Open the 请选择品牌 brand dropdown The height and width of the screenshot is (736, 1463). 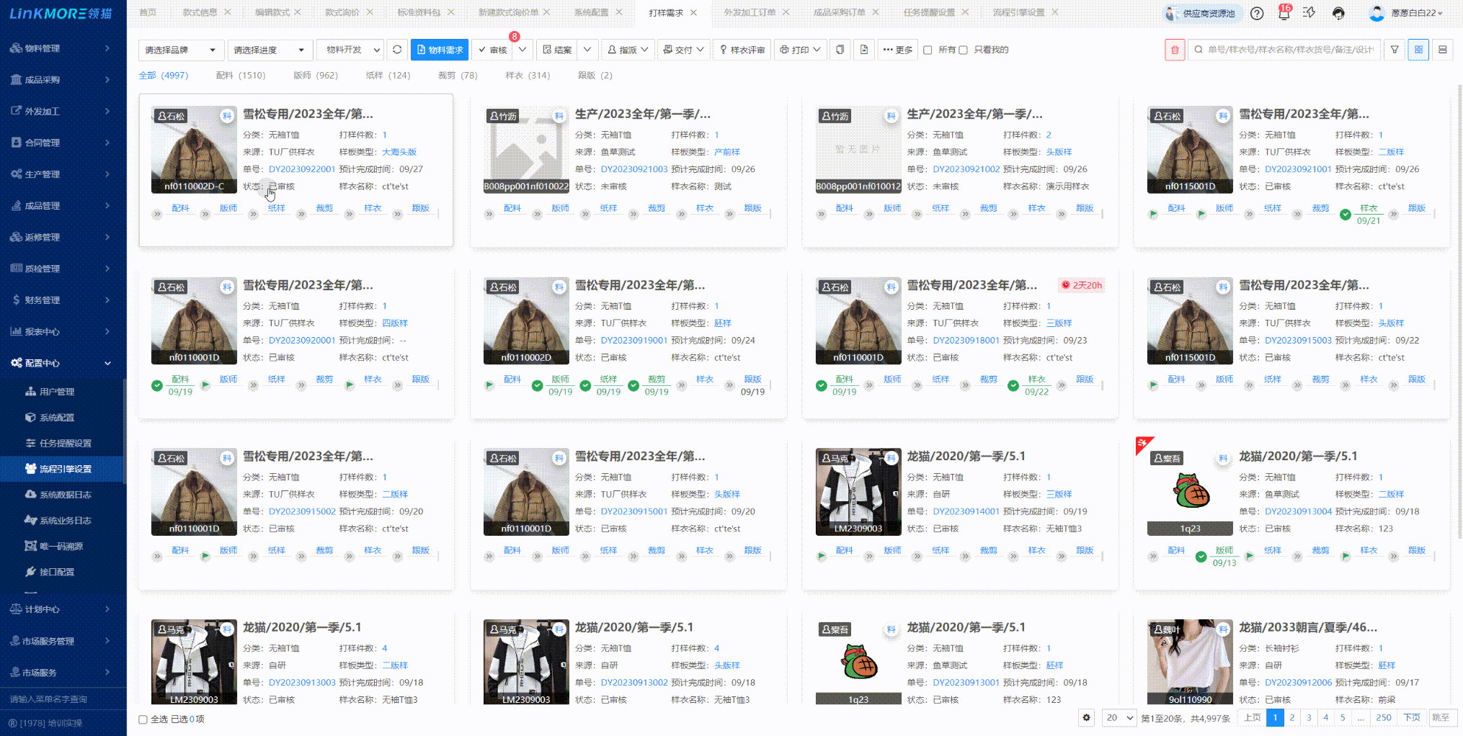(180, 50)
